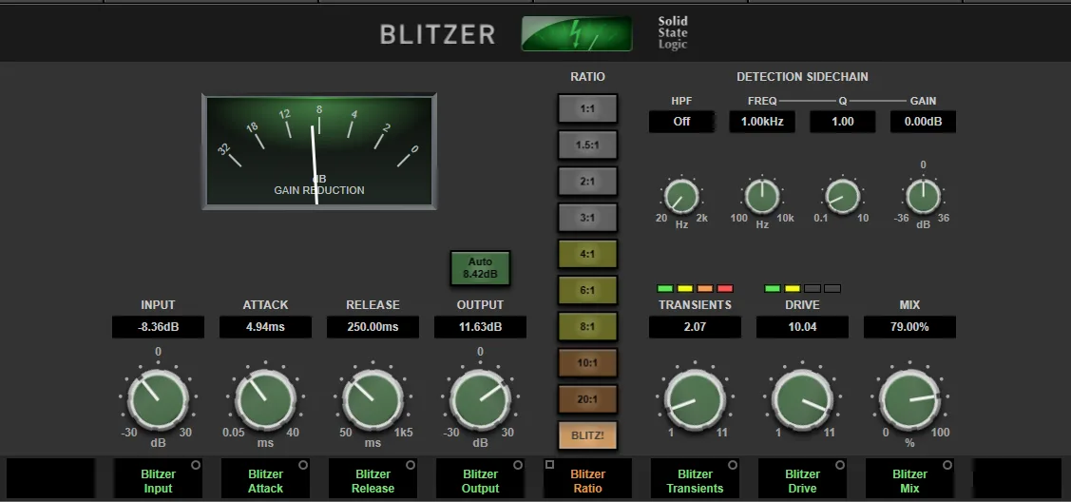This screenshot has height=502, width=1071.
Task: Click the gain reduction VU meter
Action: click(319, 151)
